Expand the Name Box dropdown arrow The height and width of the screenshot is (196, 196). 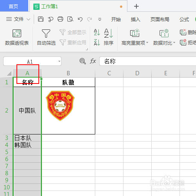pyautogui.click(x=59, y=61)
